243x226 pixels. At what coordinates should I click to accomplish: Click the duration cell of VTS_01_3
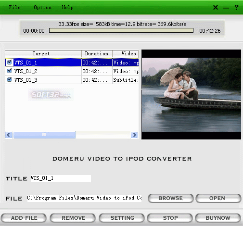[97, 80]
